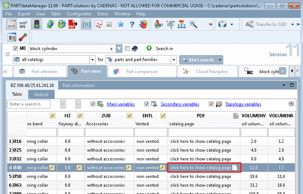Open help with the question mark icon

coord(132,25)
